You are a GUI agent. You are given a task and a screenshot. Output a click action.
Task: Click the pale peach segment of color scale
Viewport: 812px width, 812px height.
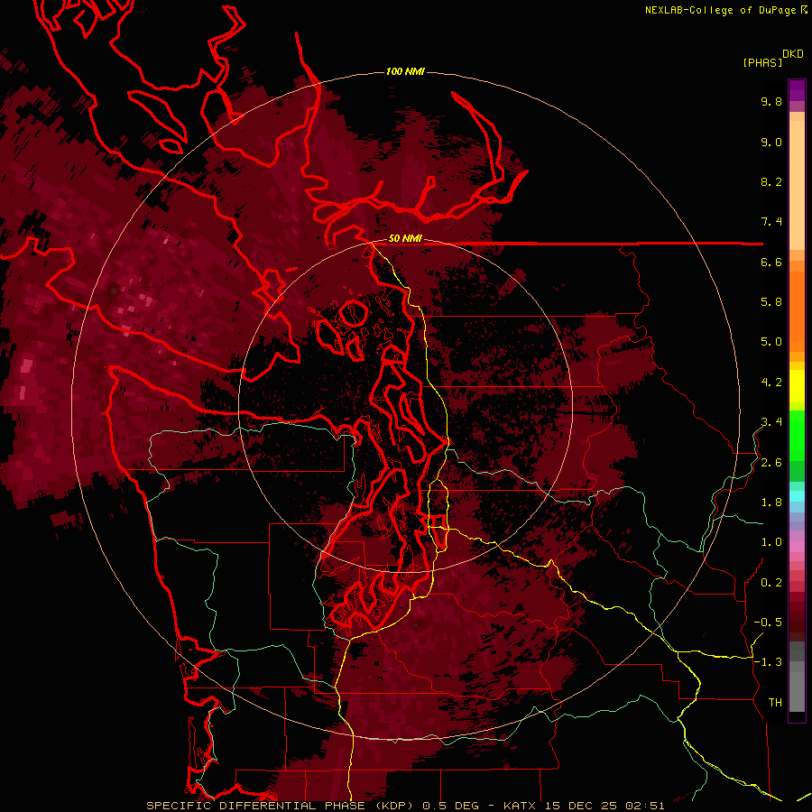point(797,185)
